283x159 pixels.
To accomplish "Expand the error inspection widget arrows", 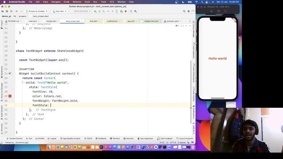I will (188, 26).
